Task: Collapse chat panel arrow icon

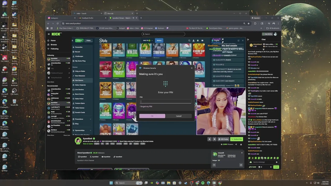Action: click(248, 40)
